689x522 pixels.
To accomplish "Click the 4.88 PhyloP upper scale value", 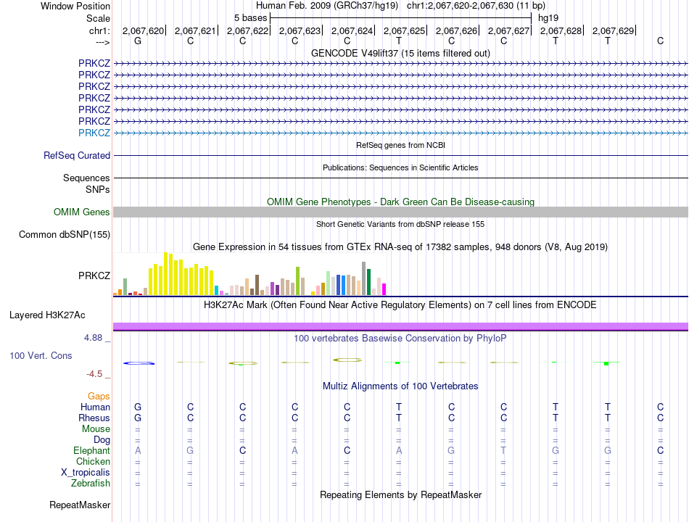I will point(93,338).
